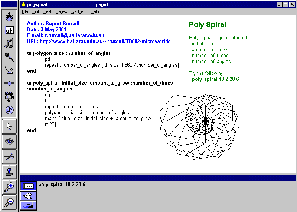Viewport: 297px width, 212px height.
Task: Click the 'ht' command line
Action: [47, 100]
